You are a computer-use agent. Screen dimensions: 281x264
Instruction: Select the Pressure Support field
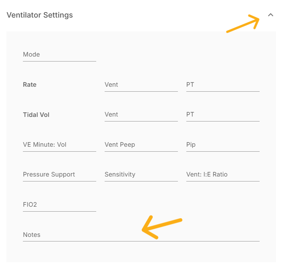coord(59,175)
